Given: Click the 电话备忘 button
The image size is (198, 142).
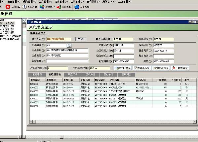Looking at the screenshot, I should [142, 68].
